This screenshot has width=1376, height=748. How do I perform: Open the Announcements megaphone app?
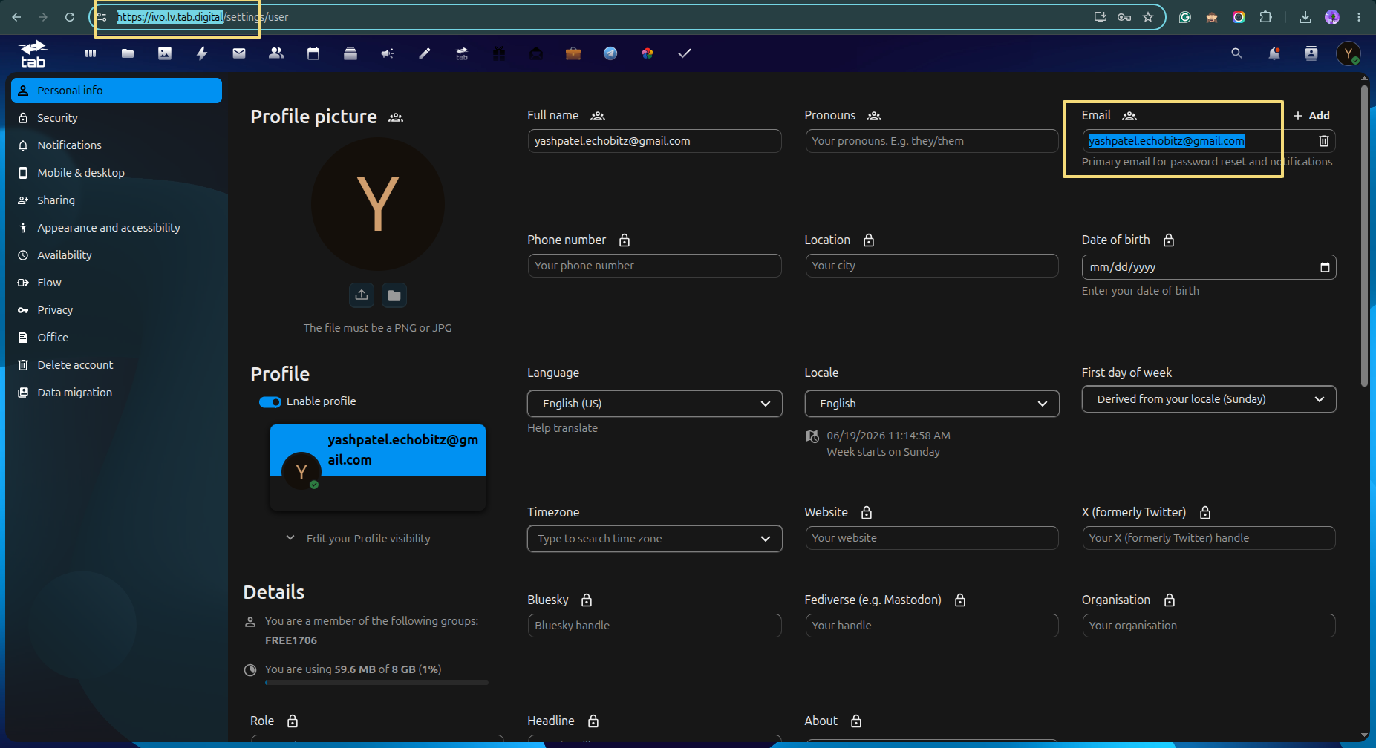(x=388, y=53)
